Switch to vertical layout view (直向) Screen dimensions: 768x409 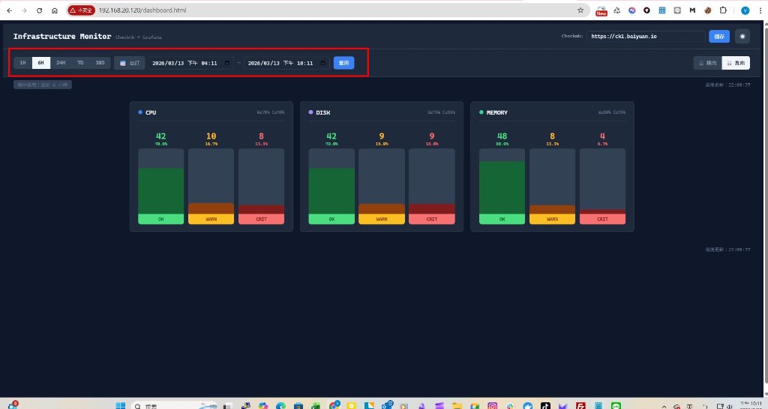click(736, 63)
